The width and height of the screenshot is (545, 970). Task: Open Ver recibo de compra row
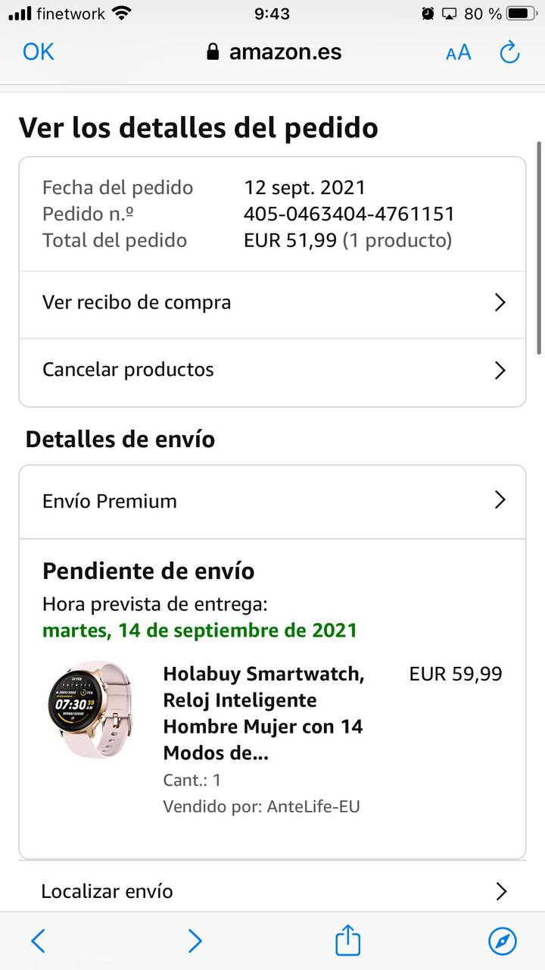tap(136, 303)
